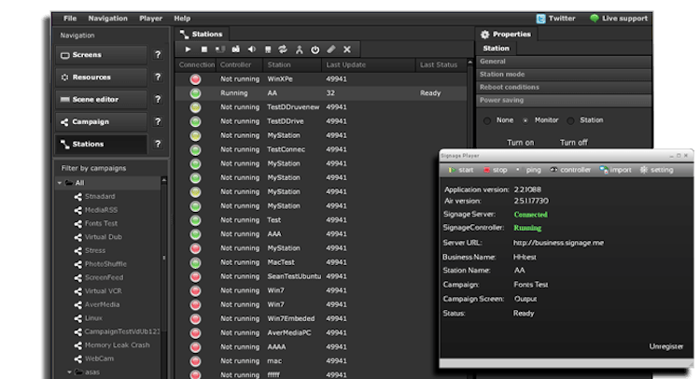Expand the Reboot conditions section
700x379 pixels.
tap(509, 87)
